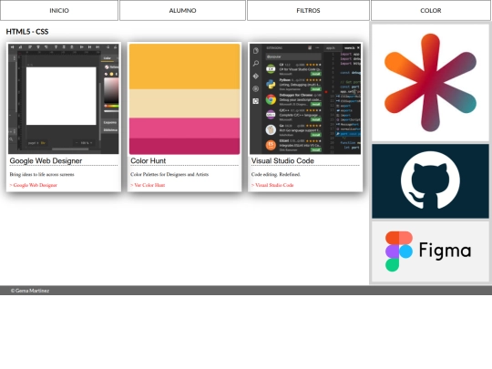Click the cream stripe in Color Hunt palette

point(184,104)
